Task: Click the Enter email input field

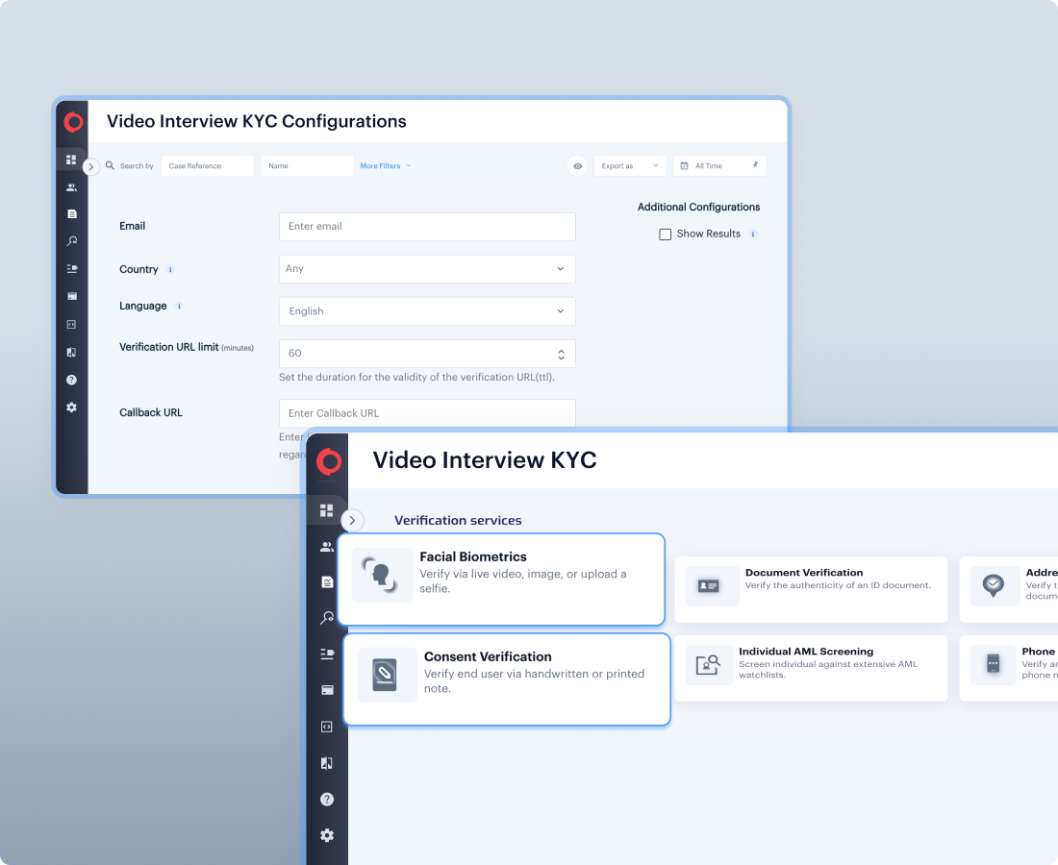Action: coord(427,227)
